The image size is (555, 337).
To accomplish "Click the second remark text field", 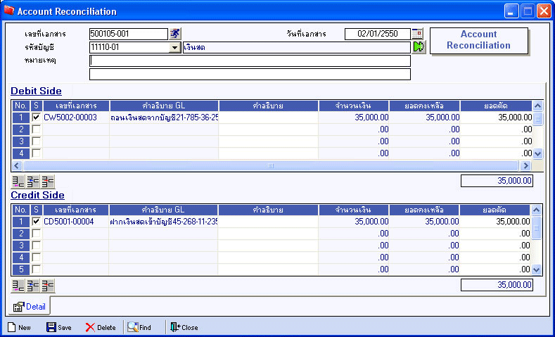I will 250,75.
